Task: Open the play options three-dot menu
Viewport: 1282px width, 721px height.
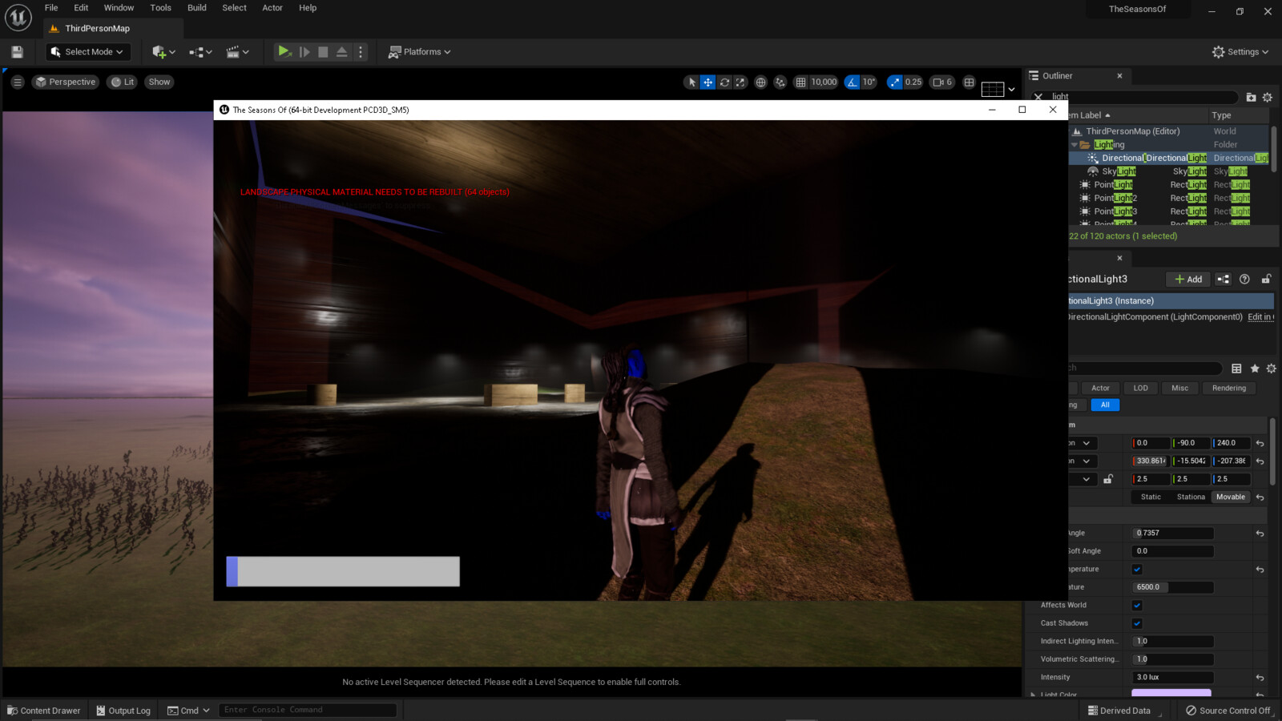Action: pyautogui.click(x=361, y=52)
